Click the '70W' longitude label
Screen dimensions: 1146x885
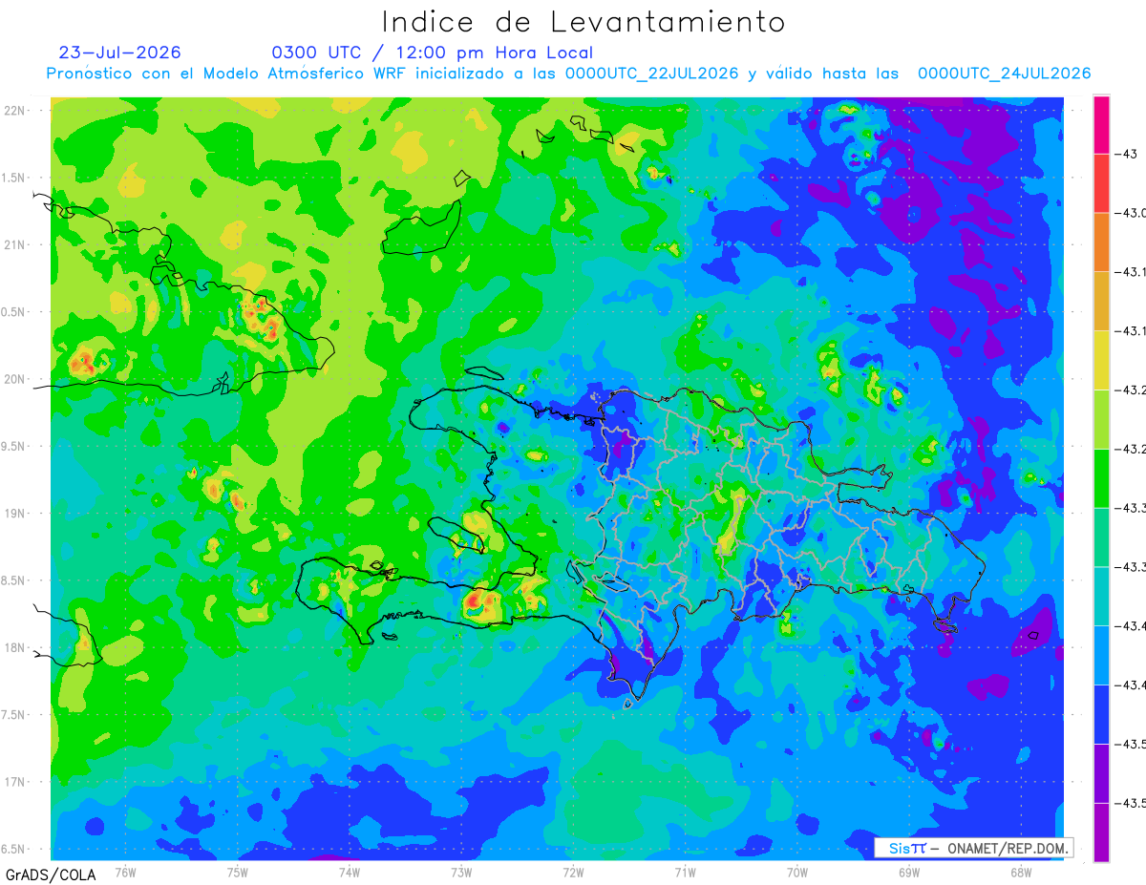(x=796, y=873)
